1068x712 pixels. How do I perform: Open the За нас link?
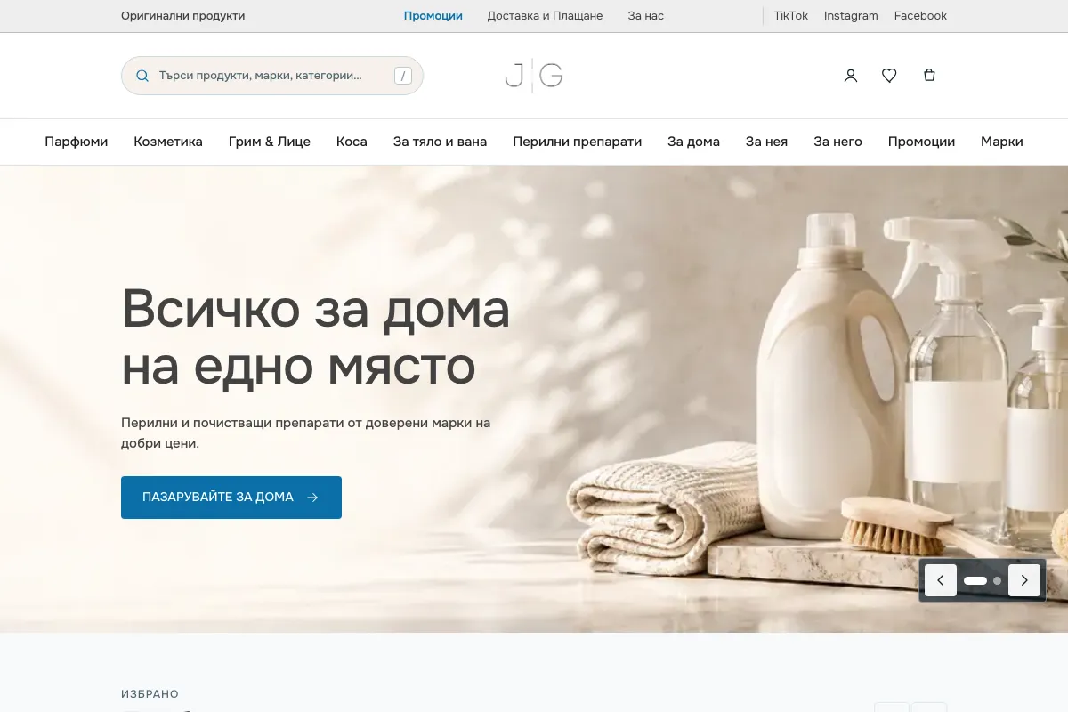point(646,16)
